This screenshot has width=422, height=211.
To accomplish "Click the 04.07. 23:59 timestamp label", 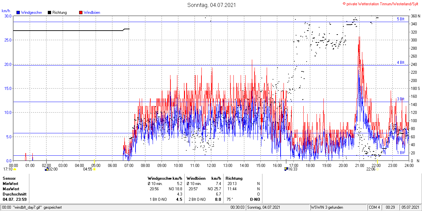I will pyautogui.click(x=15, y=199).
